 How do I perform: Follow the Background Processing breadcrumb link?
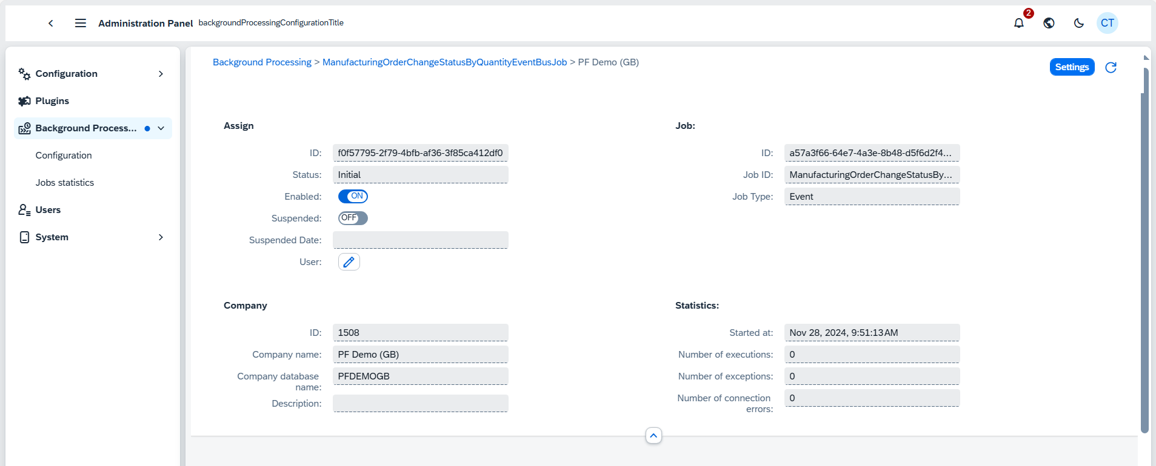262,62
